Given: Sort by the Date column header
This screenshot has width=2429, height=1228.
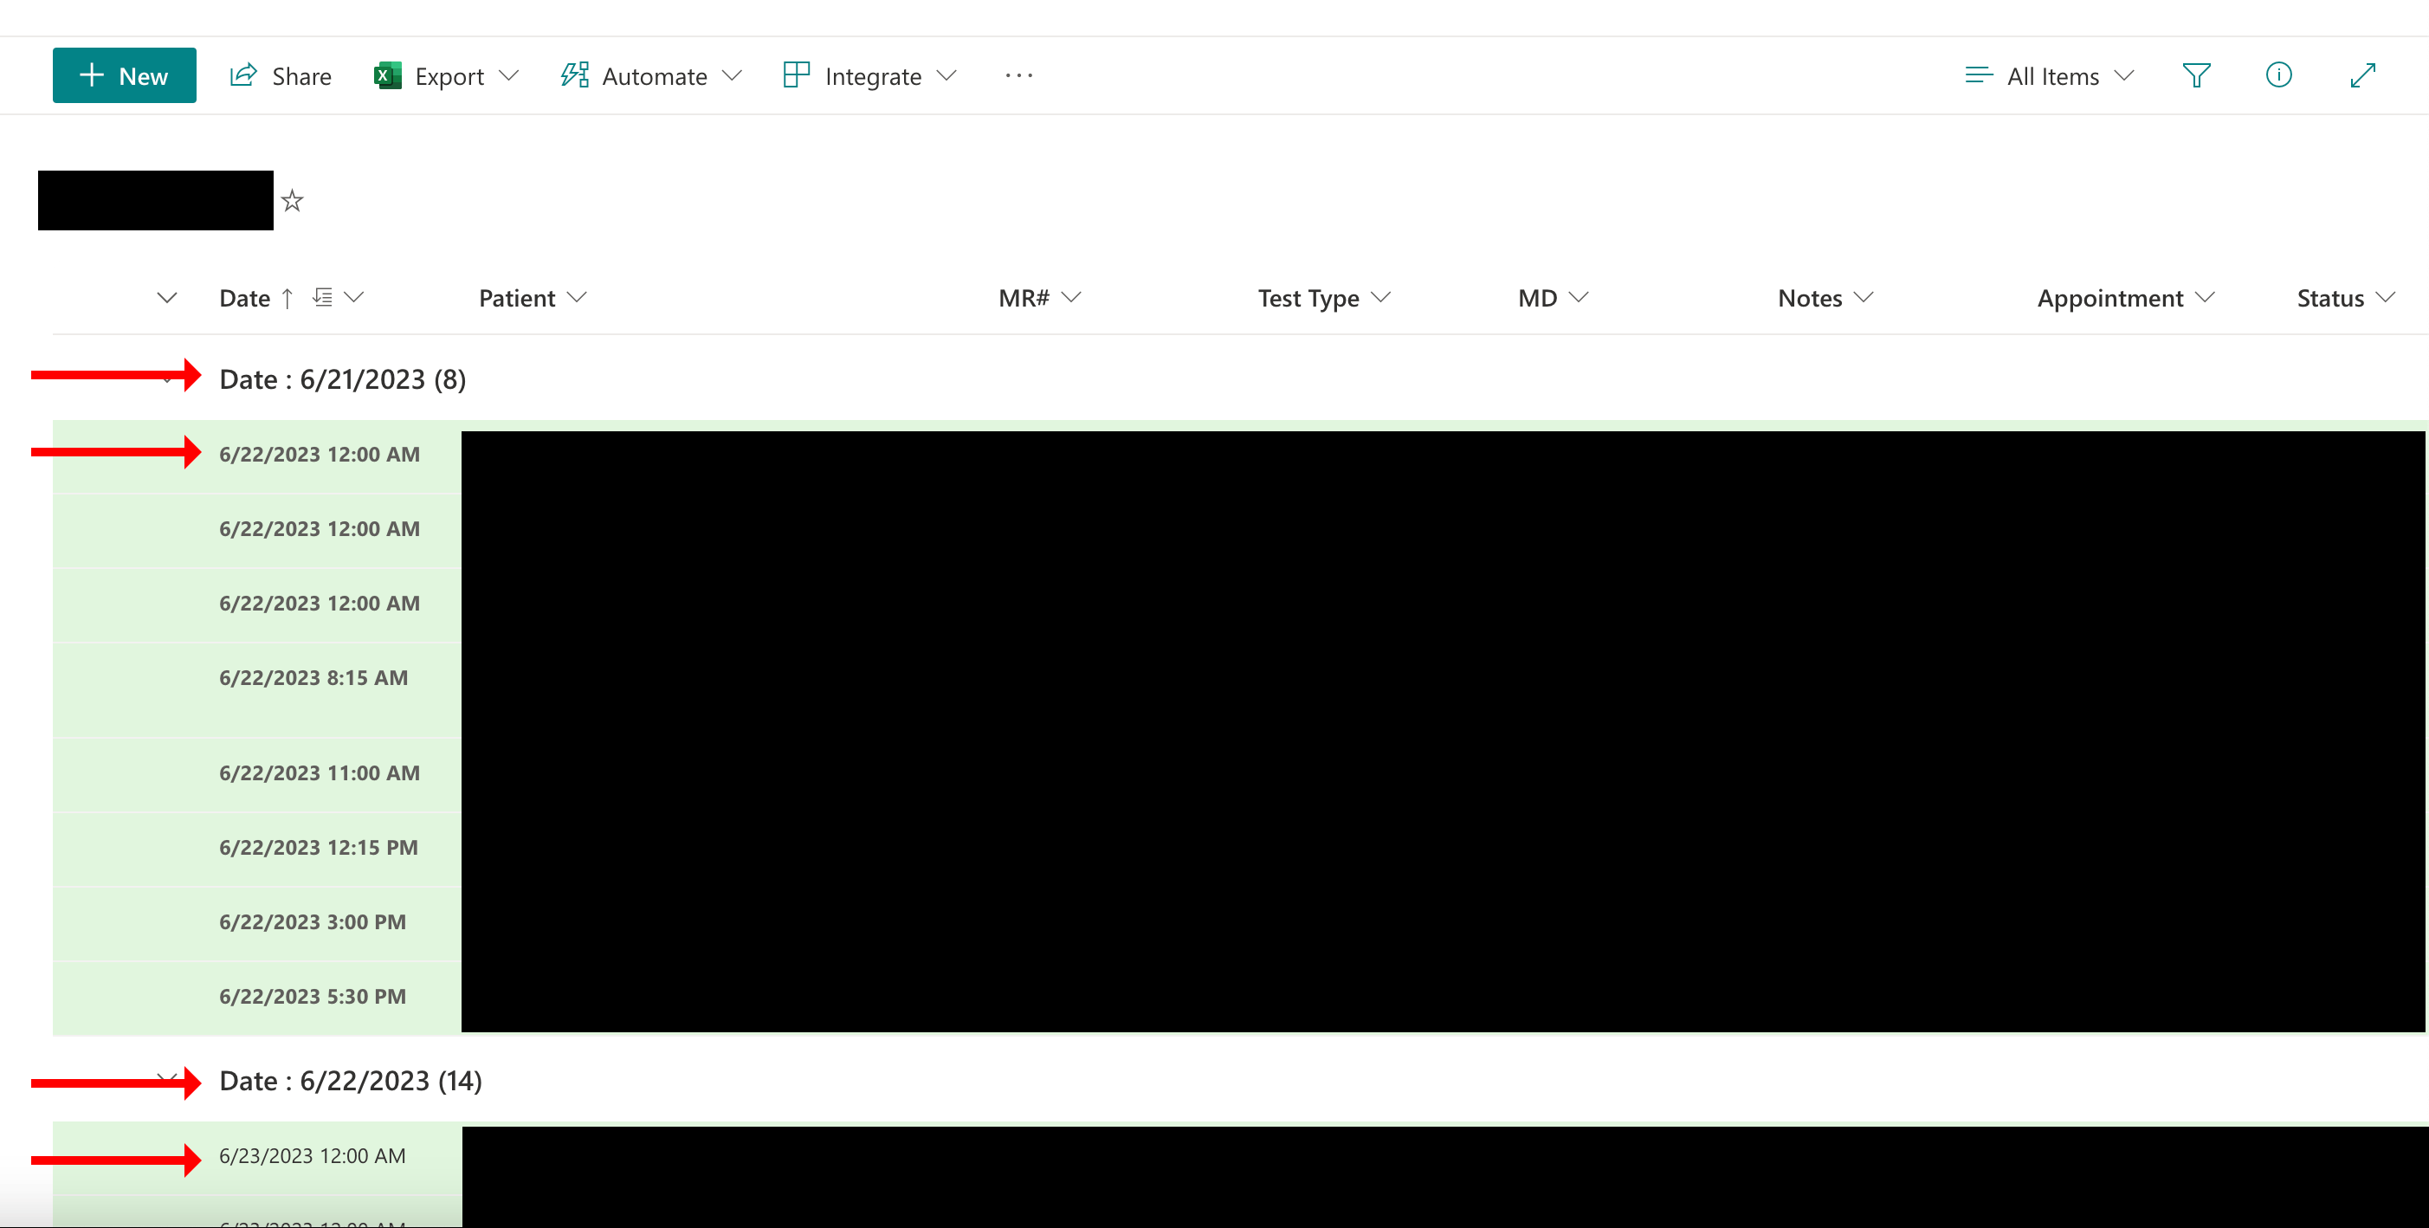Looking at the screenshot, I should [244, 298].
